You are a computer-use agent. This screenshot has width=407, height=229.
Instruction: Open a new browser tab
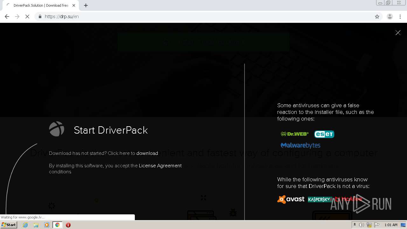(86, 5)
